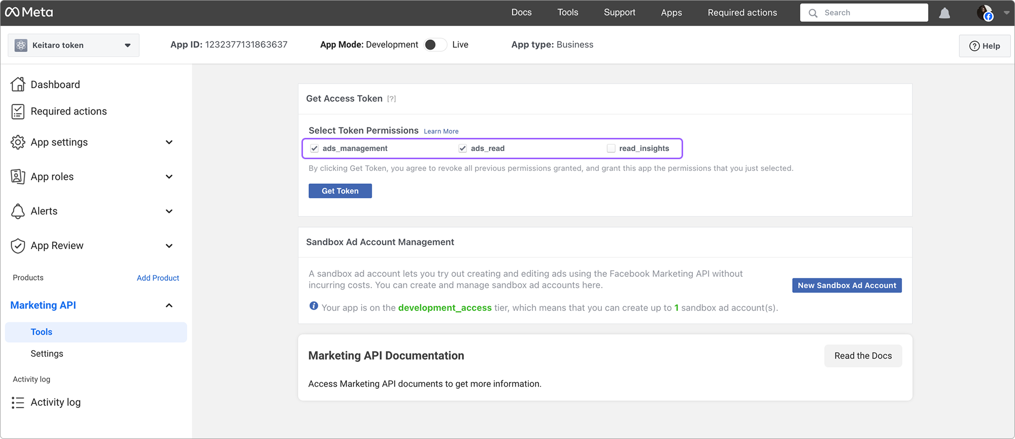Open Activity log in sidebar
Image resolution: width=1015 pixels, height=439 pixels.
pyautogui.click(x=55, y=403)
